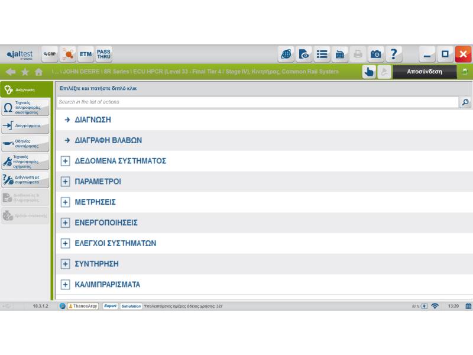Open the GRP search tool
This screenshot has height=355, width=473.
tap(50, 54)
